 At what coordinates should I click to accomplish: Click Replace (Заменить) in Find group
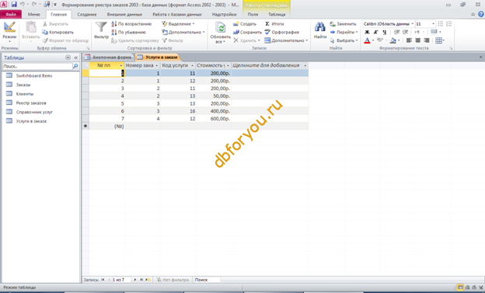[x=343, y=24]
